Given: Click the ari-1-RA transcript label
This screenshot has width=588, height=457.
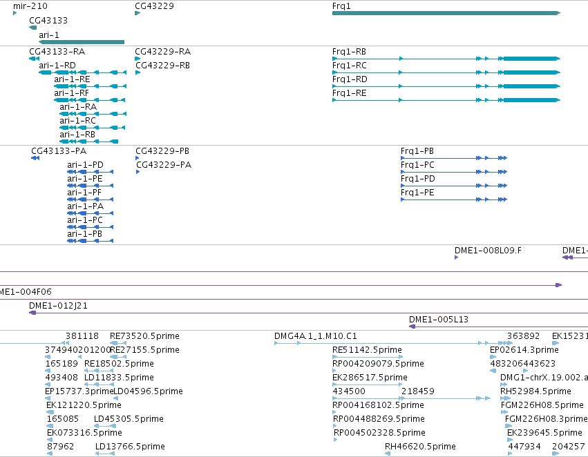Looking at the screenshot, I should coord(78,107).
